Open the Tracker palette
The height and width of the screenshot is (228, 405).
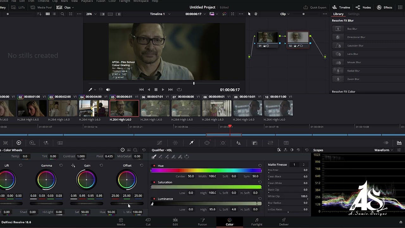[223, 143]
